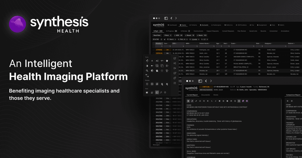This screenshot has width=302, height=158.
Task: Tick the checkbox on the STROKE row
Action: 154,50
